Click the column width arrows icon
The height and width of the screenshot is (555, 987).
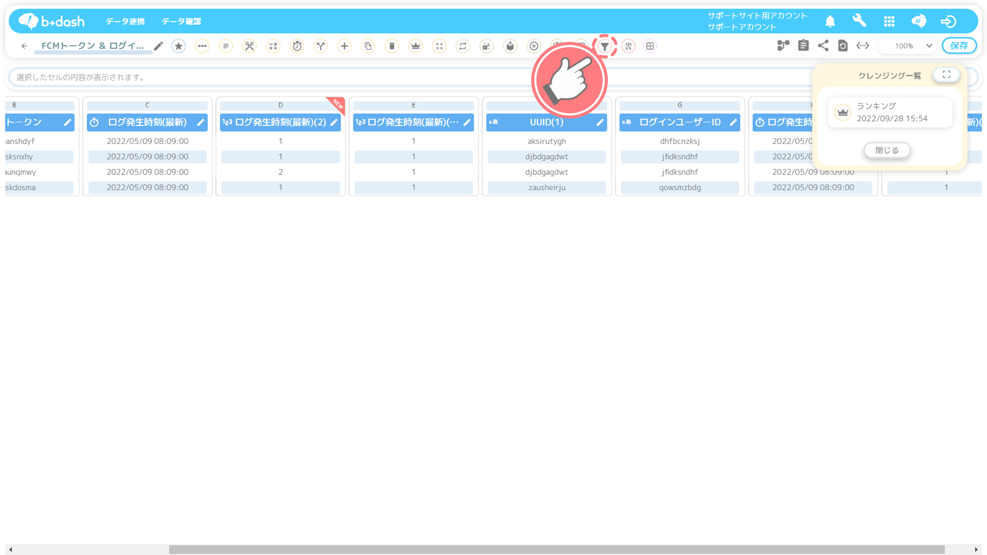pyautogui.click(x=863, y=45)
